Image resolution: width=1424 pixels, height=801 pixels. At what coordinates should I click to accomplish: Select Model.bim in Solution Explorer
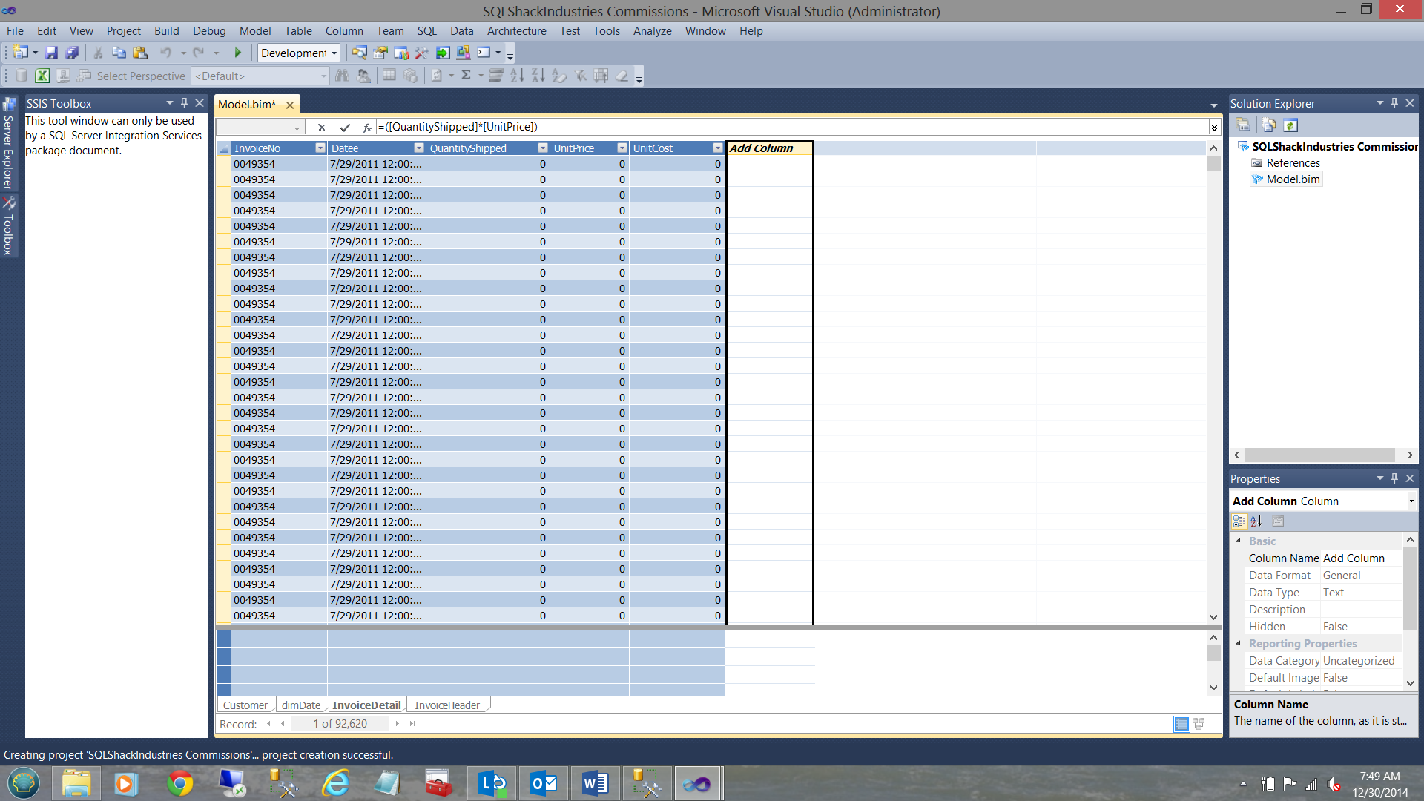point(1293,179)
